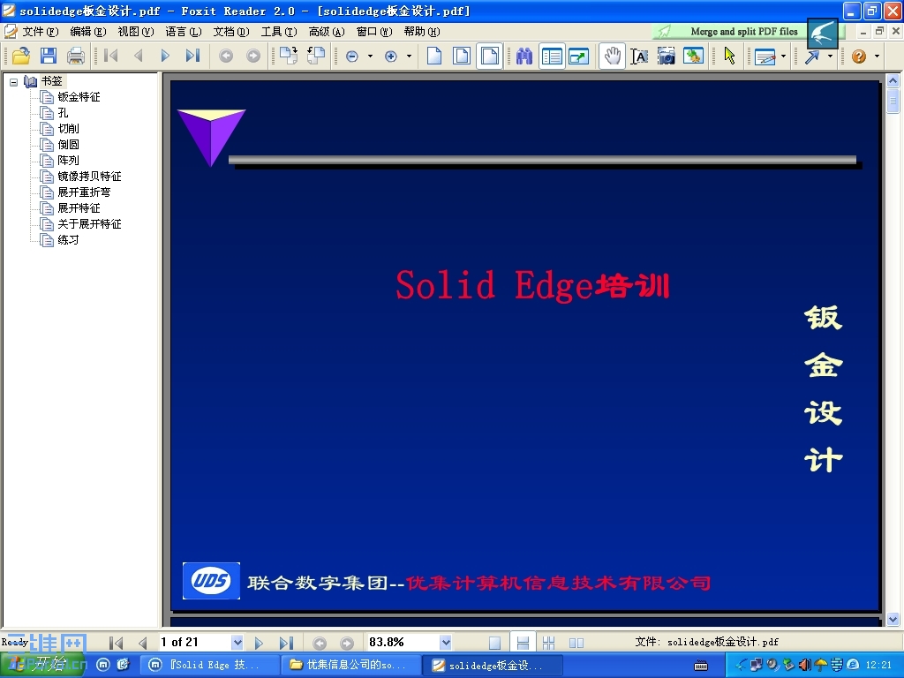Select the Hand tool
This screenshot has height=678, width=904.
612,56
